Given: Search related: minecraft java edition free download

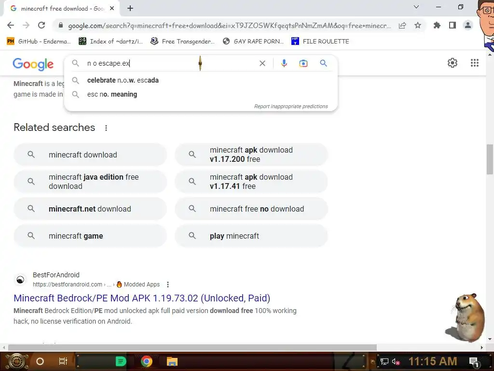Looking at the screenshot, I should click(90, 182).
